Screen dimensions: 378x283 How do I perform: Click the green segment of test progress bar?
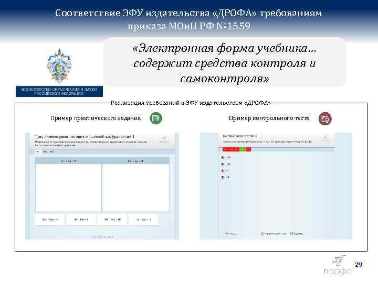(x=243, y=149)
